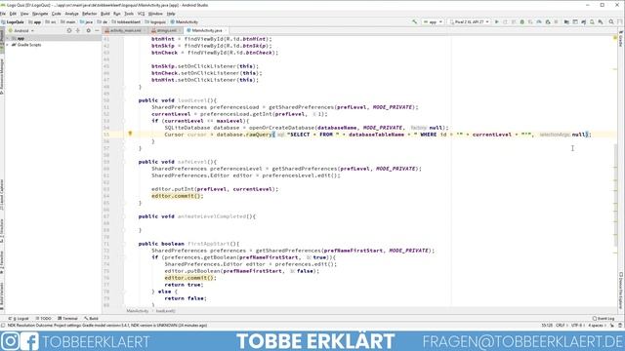Expand the Gradle Scripts tree node
The width and height of the screenshot is (625, 351).
point(8,45)
